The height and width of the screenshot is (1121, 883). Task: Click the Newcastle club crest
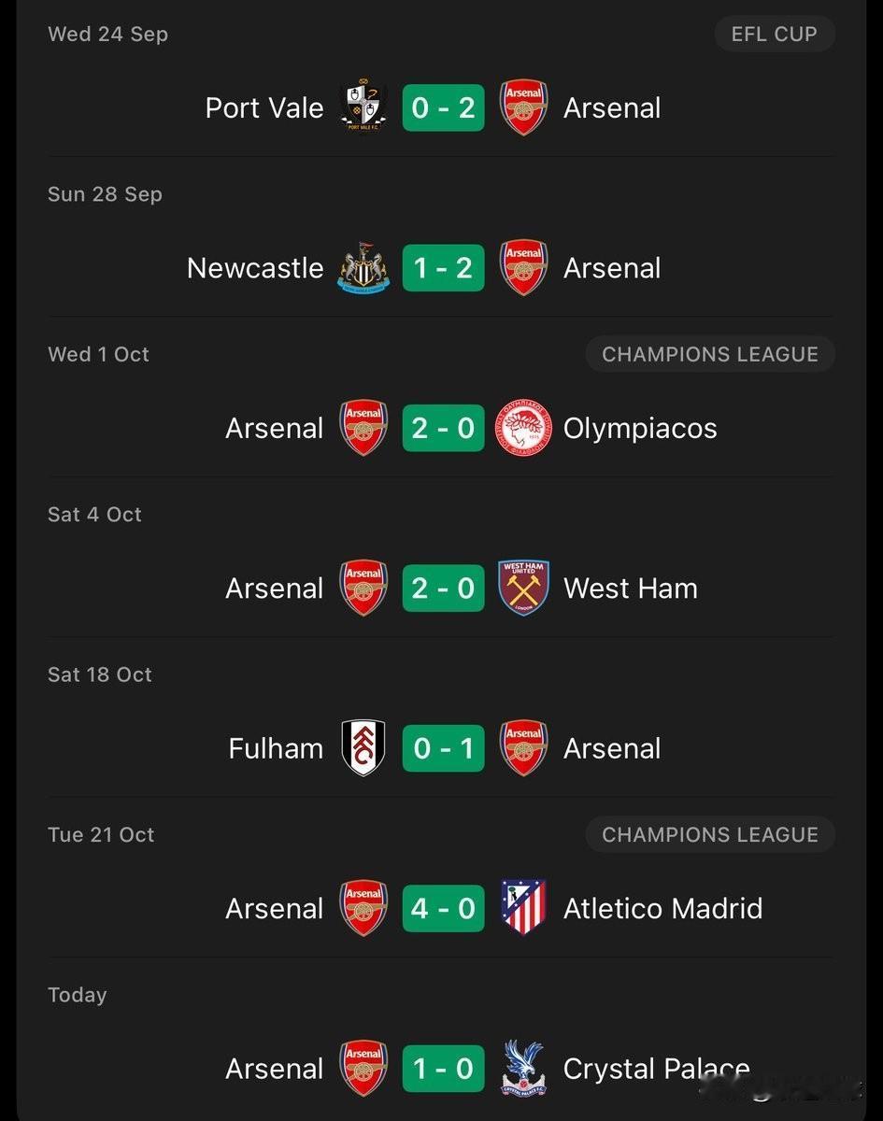coord(363,268)
